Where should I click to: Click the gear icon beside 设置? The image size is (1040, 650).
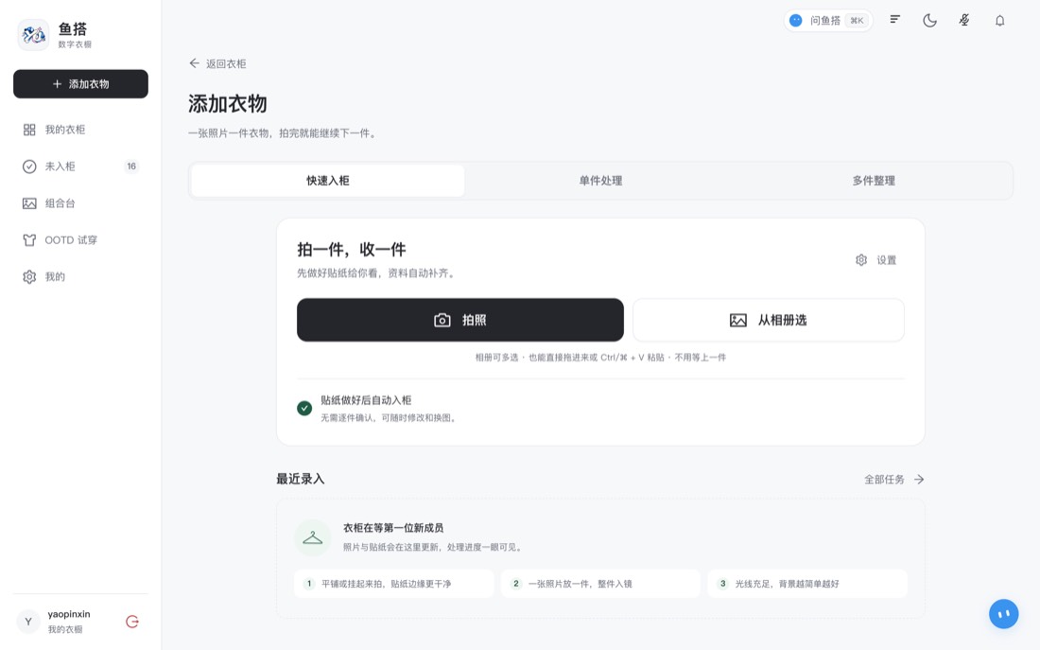861,260
